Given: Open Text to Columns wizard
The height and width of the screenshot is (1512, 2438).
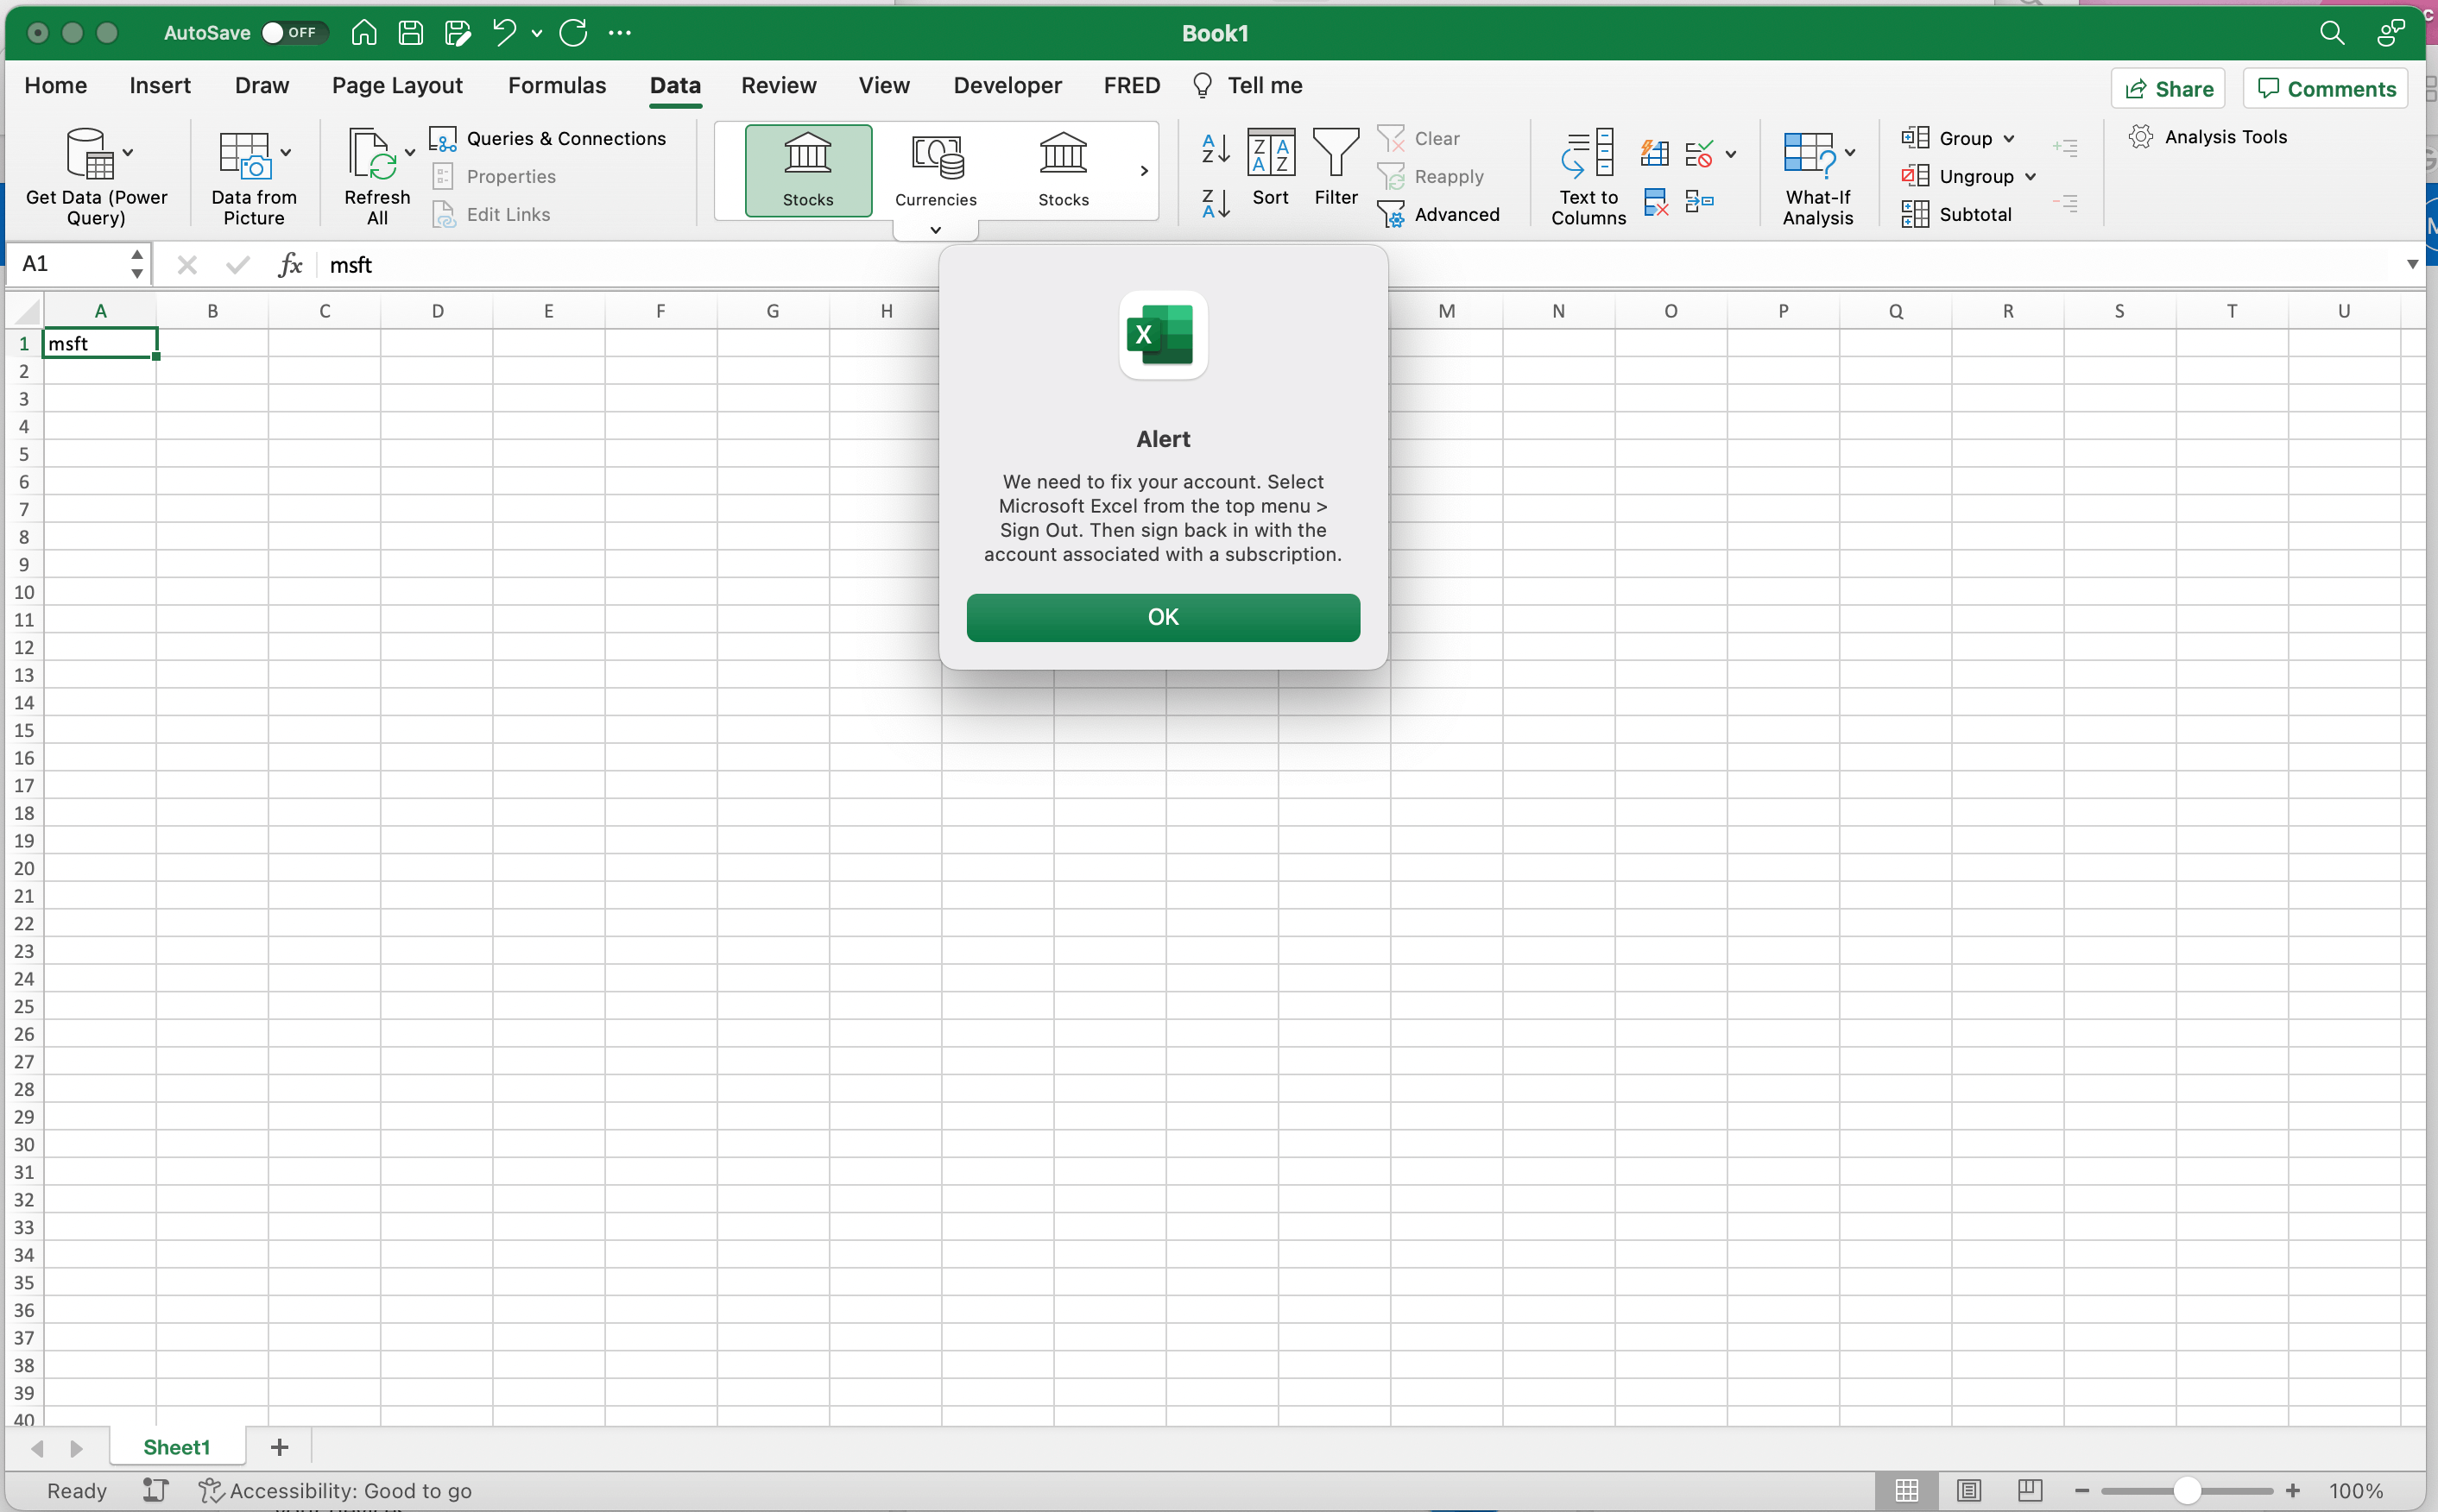Looking at the screenshot, I should 1588,177.
